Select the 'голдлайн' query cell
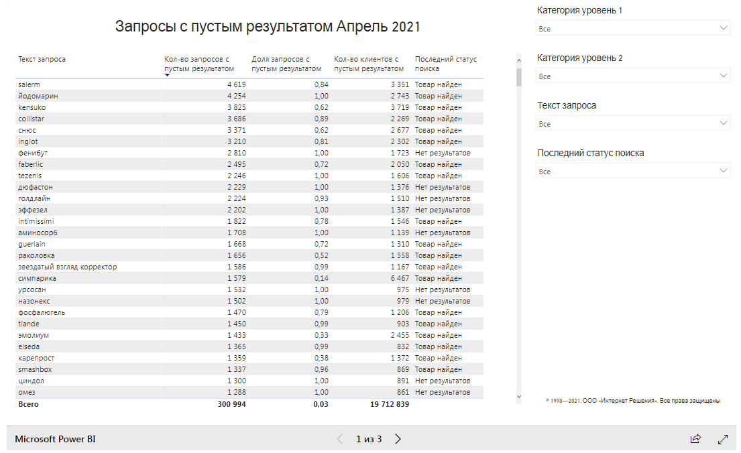 click(34, 198)
